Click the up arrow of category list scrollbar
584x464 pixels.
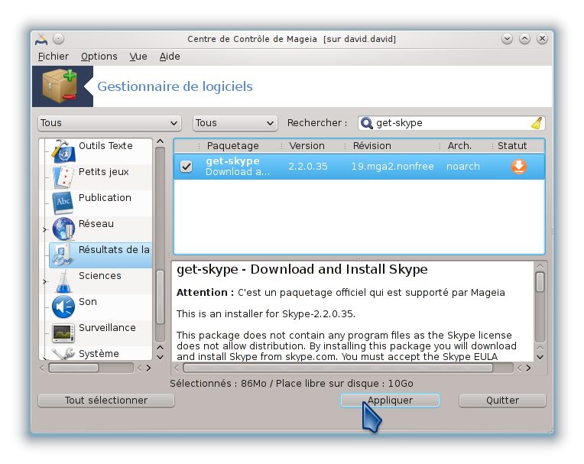[161, 141]
